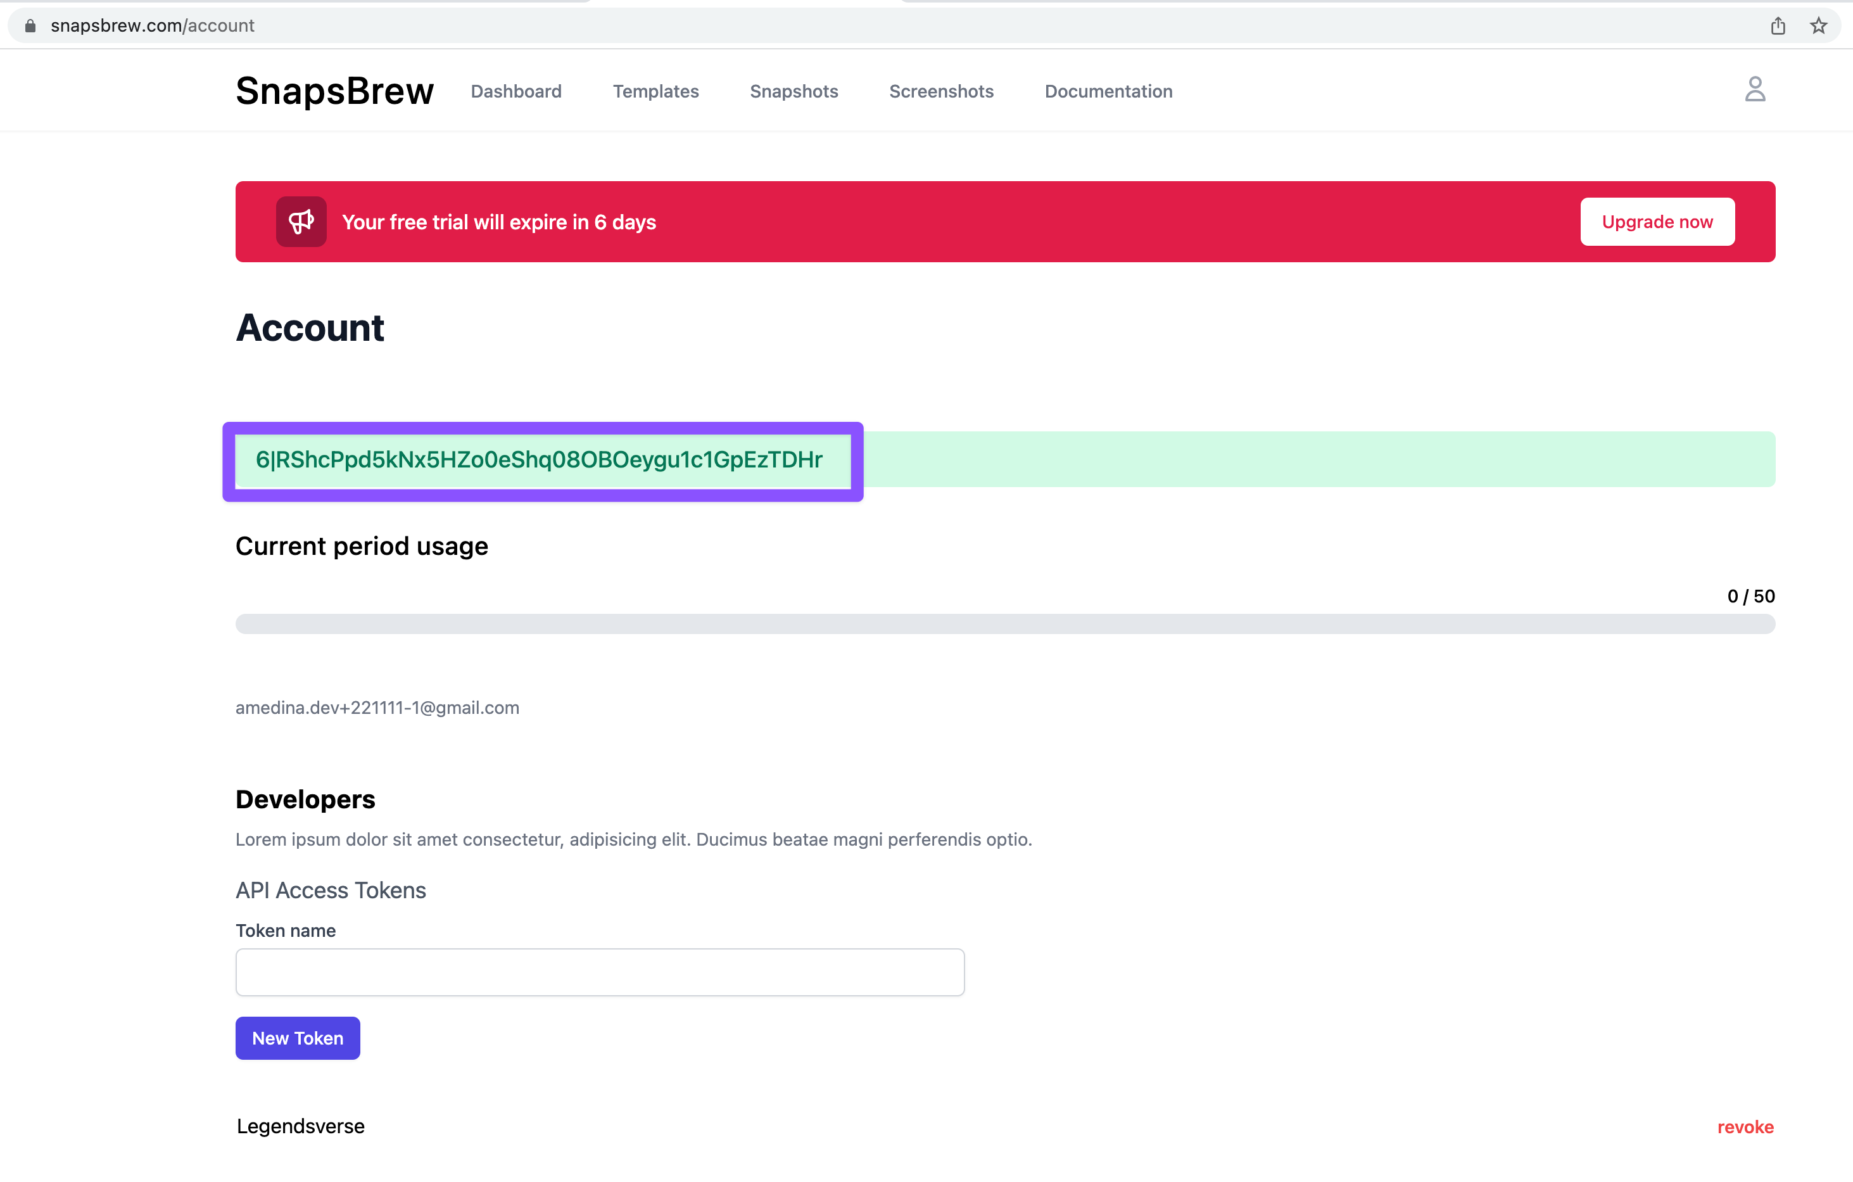Click the Account page heading
The image size is (1853, 1182).
click(x=309, y=328)
